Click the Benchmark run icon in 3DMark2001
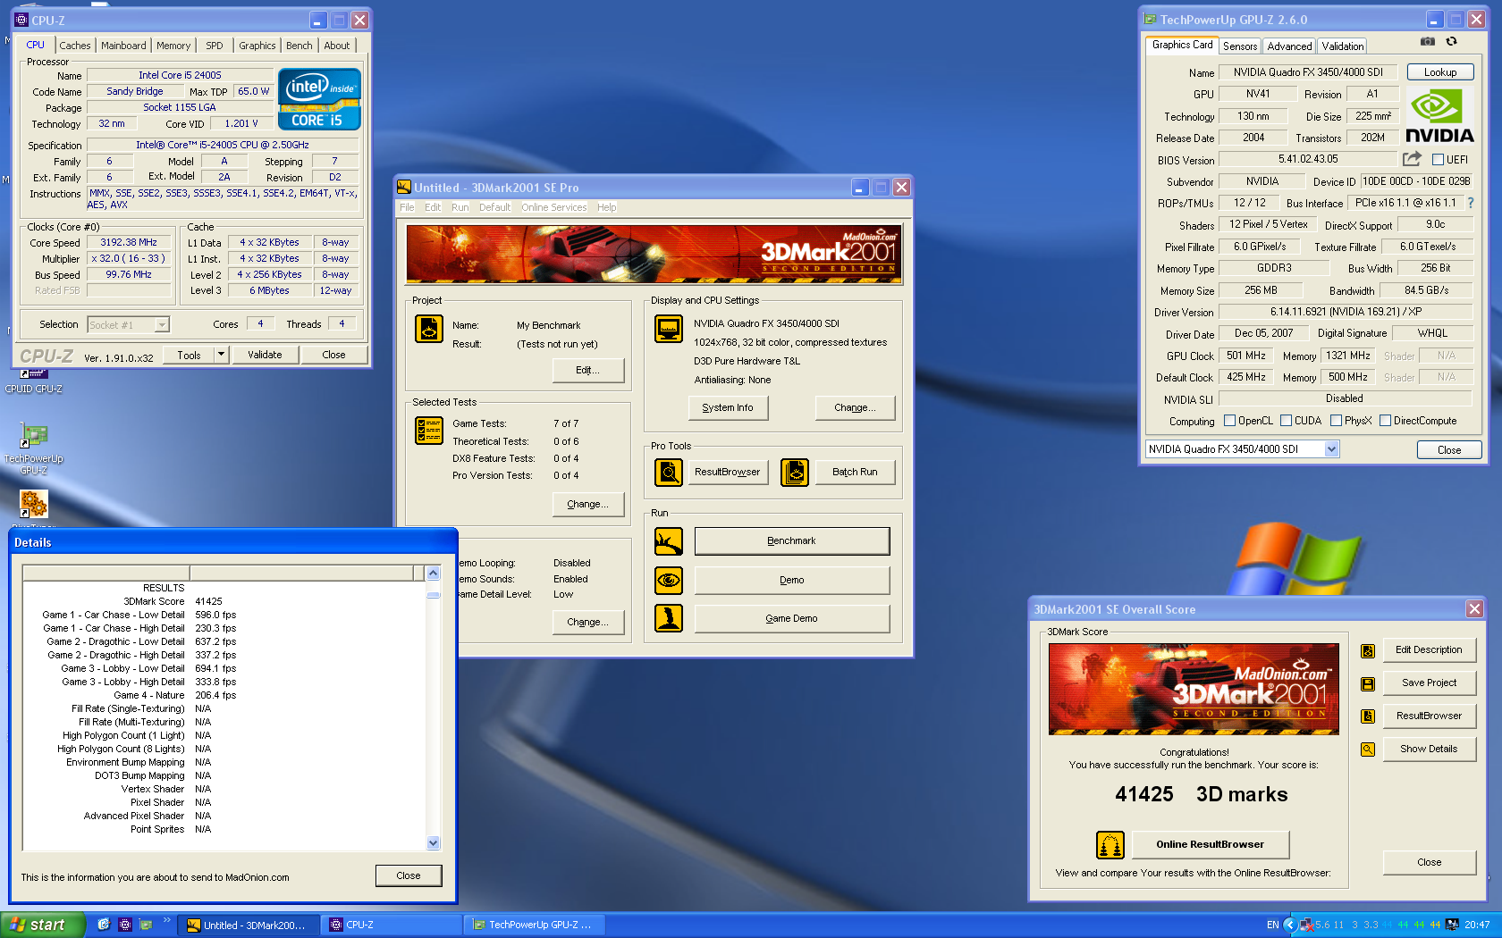Screen dimensions: 1502x938 click(669, 541)
